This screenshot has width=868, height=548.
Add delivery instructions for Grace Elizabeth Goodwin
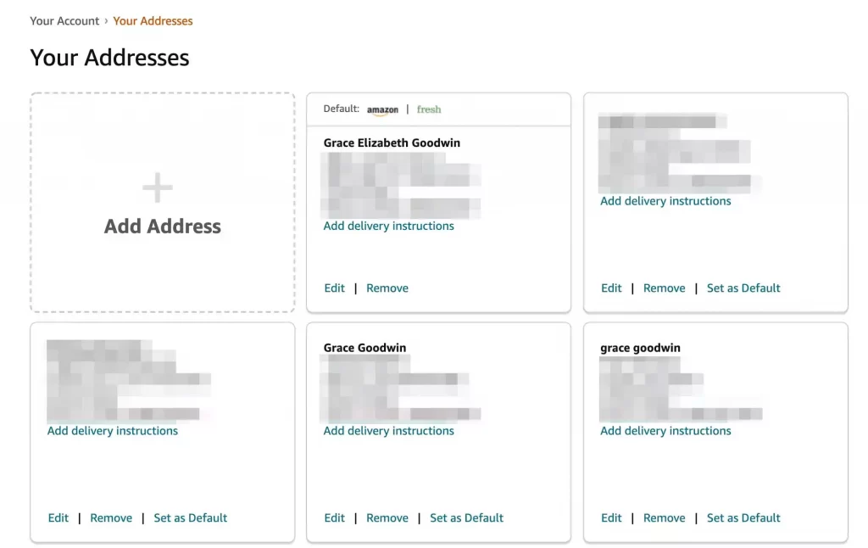tap(388, 226)
